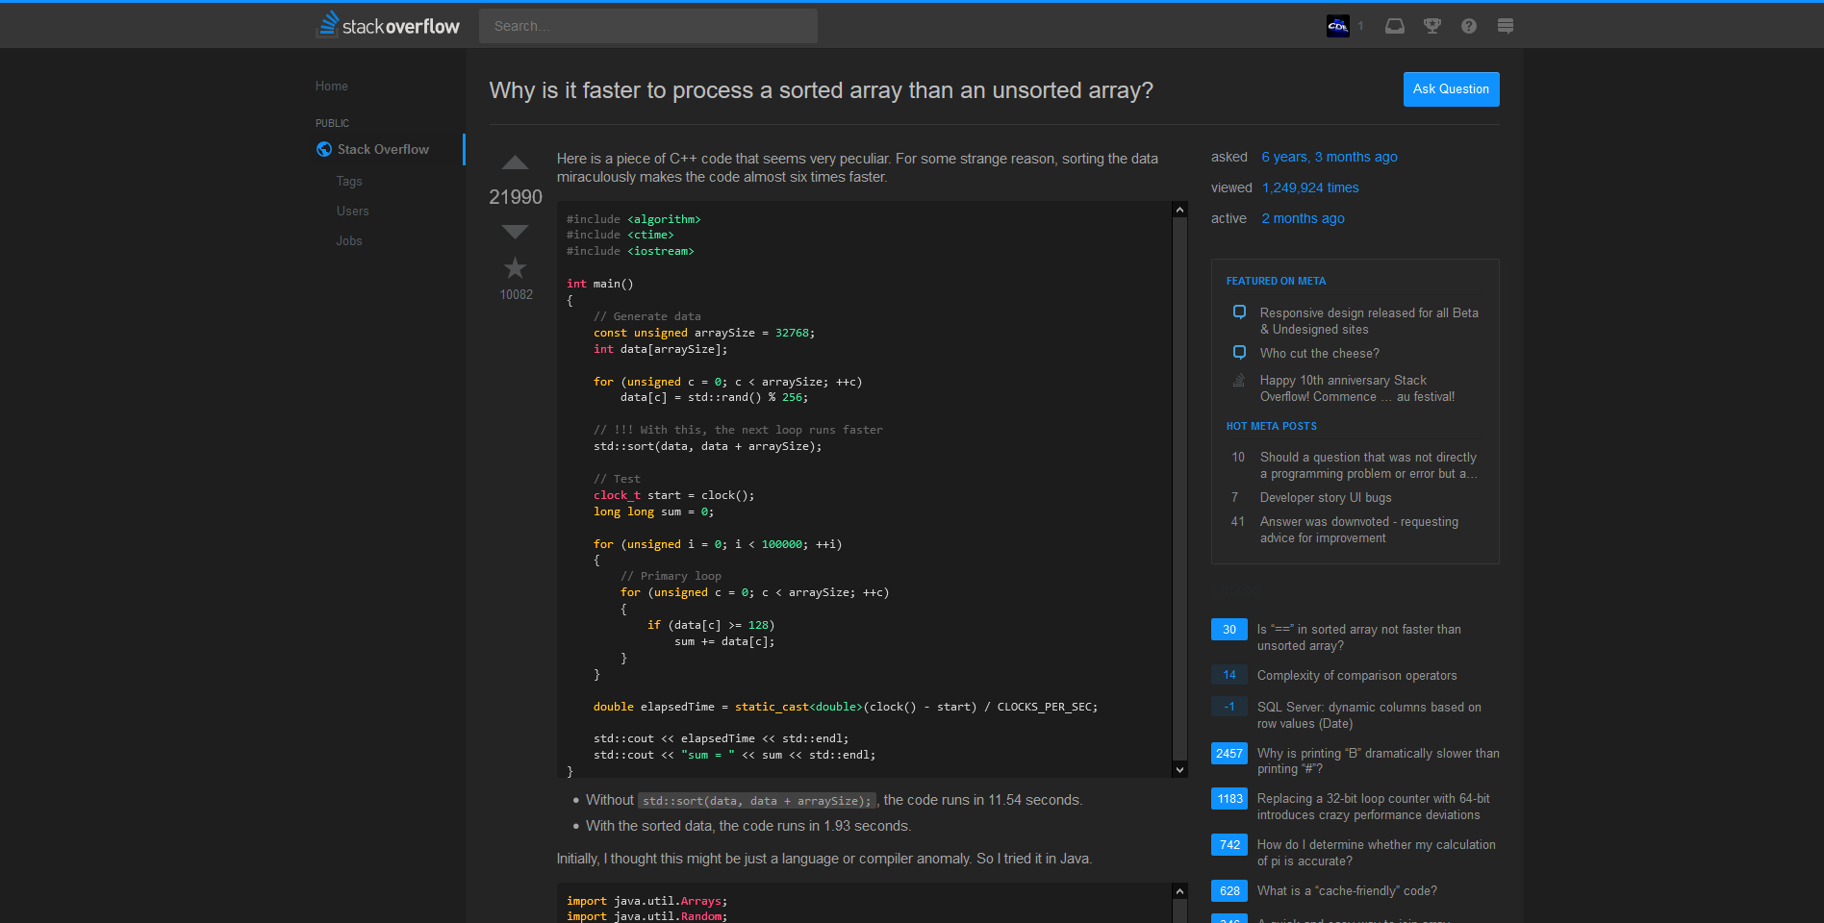The width and height of the screenshot is (1824, 923).
Task: Go to the Users section
Action: pos(352,211)
